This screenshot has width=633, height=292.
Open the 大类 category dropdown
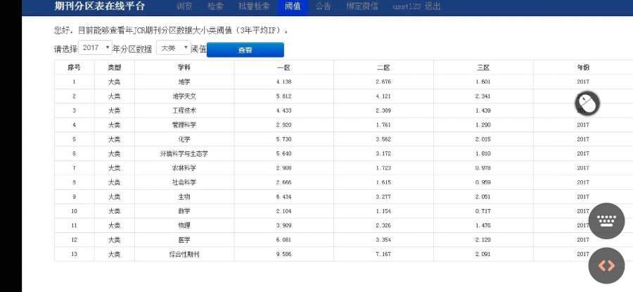coord(173,48)
